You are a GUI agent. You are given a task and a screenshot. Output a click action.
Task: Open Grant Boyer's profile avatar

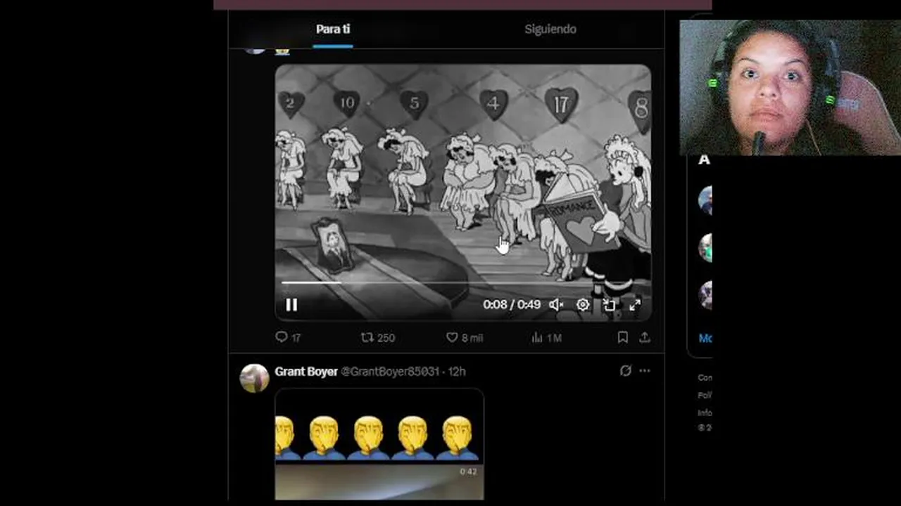pyautogui.click(x=254, y=378)
